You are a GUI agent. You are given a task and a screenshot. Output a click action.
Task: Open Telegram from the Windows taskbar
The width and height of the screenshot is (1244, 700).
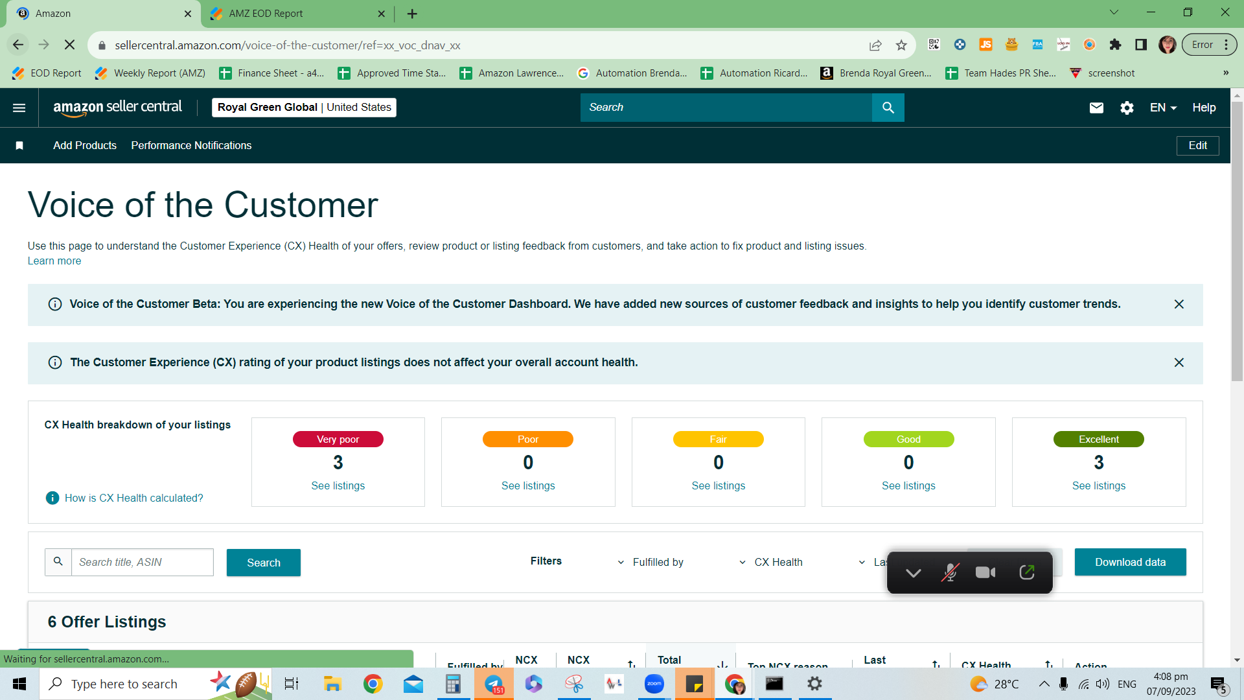[x=494, y=684]
